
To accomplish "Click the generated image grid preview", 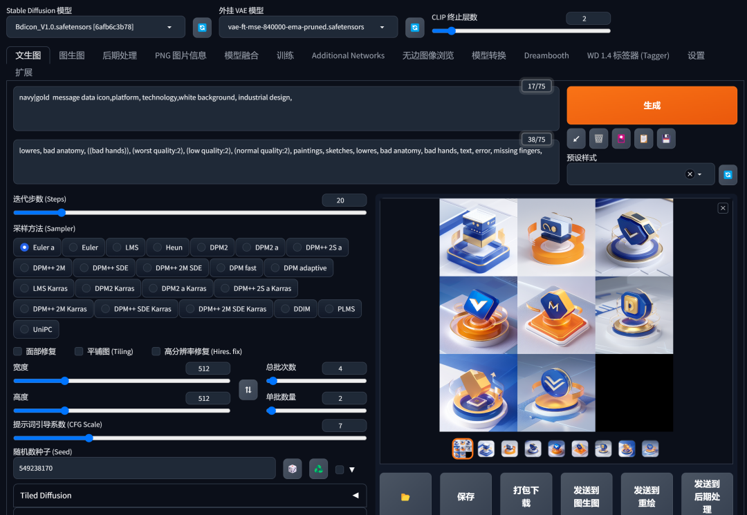I will pyautogui.click(x=556, y=315).
